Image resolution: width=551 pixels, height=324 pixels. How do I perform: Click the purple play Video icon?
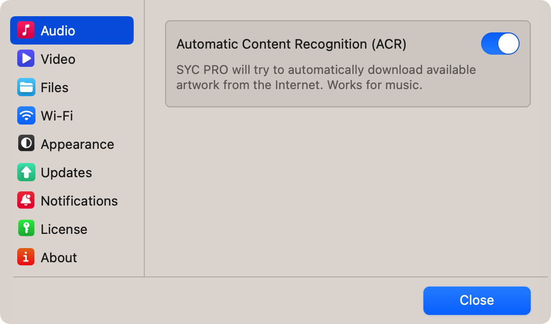[x=26, y=59]
